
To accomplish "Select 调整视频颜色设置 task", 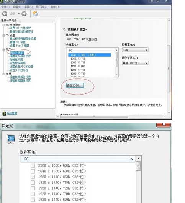I will pos(20,77).
